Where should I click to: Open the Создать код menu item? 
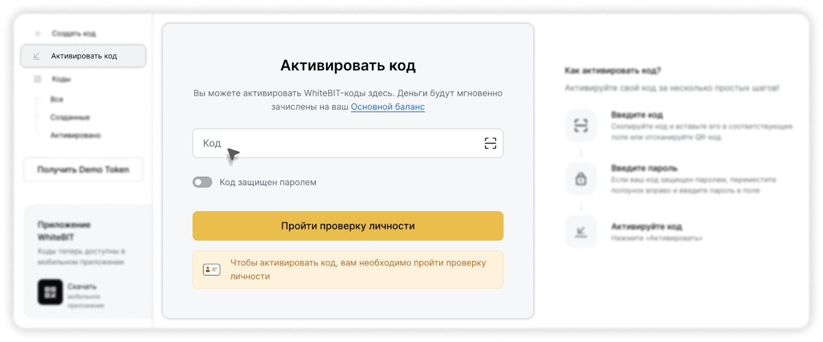74,33
